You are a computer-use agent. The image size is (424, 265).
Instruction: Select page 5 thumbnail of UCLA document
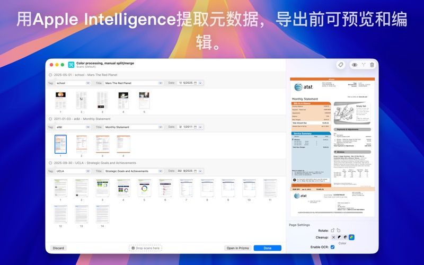(144, 188)
